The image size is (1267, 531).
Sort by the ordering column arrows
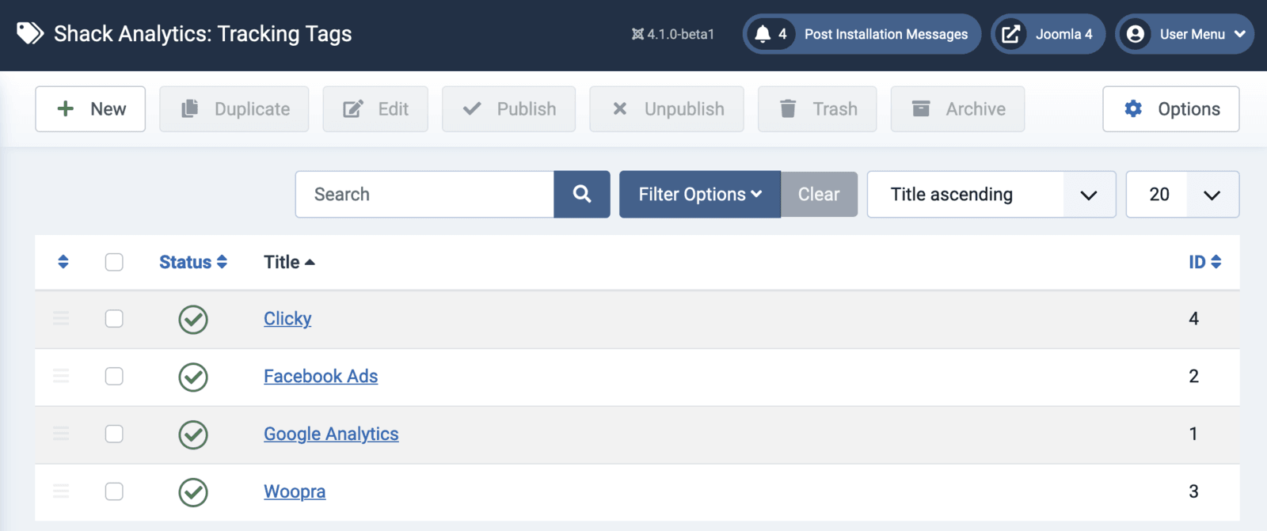63,262
